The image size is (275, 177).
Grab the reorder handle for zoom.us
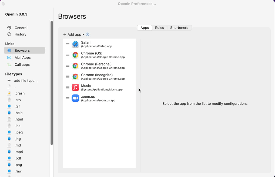tap(68, 98)
